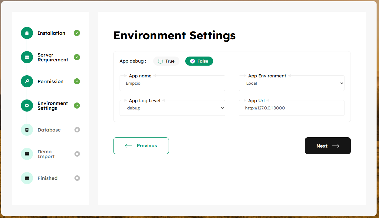
Task: Click the Permission key step icon
Action: pos(27,81)
